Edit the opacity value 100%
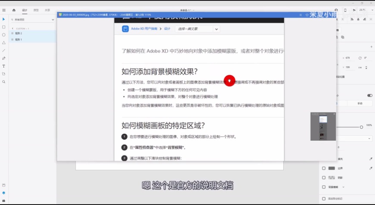The height and width of the screenshot is (205, 375). (x=369, y=125)
